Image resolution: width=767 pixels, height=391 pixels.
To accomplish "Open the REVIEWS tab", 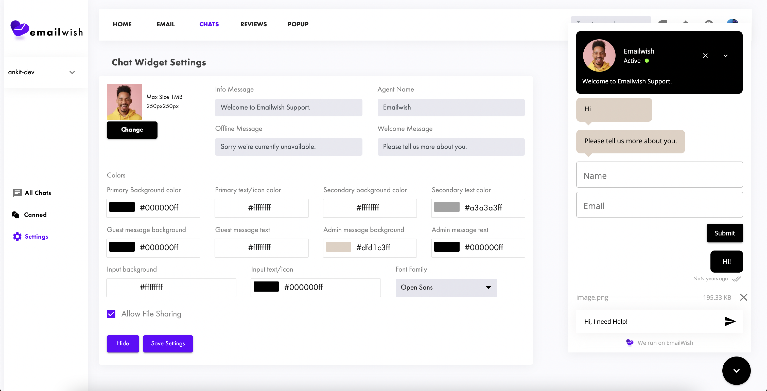I will (x=253, y=24).
